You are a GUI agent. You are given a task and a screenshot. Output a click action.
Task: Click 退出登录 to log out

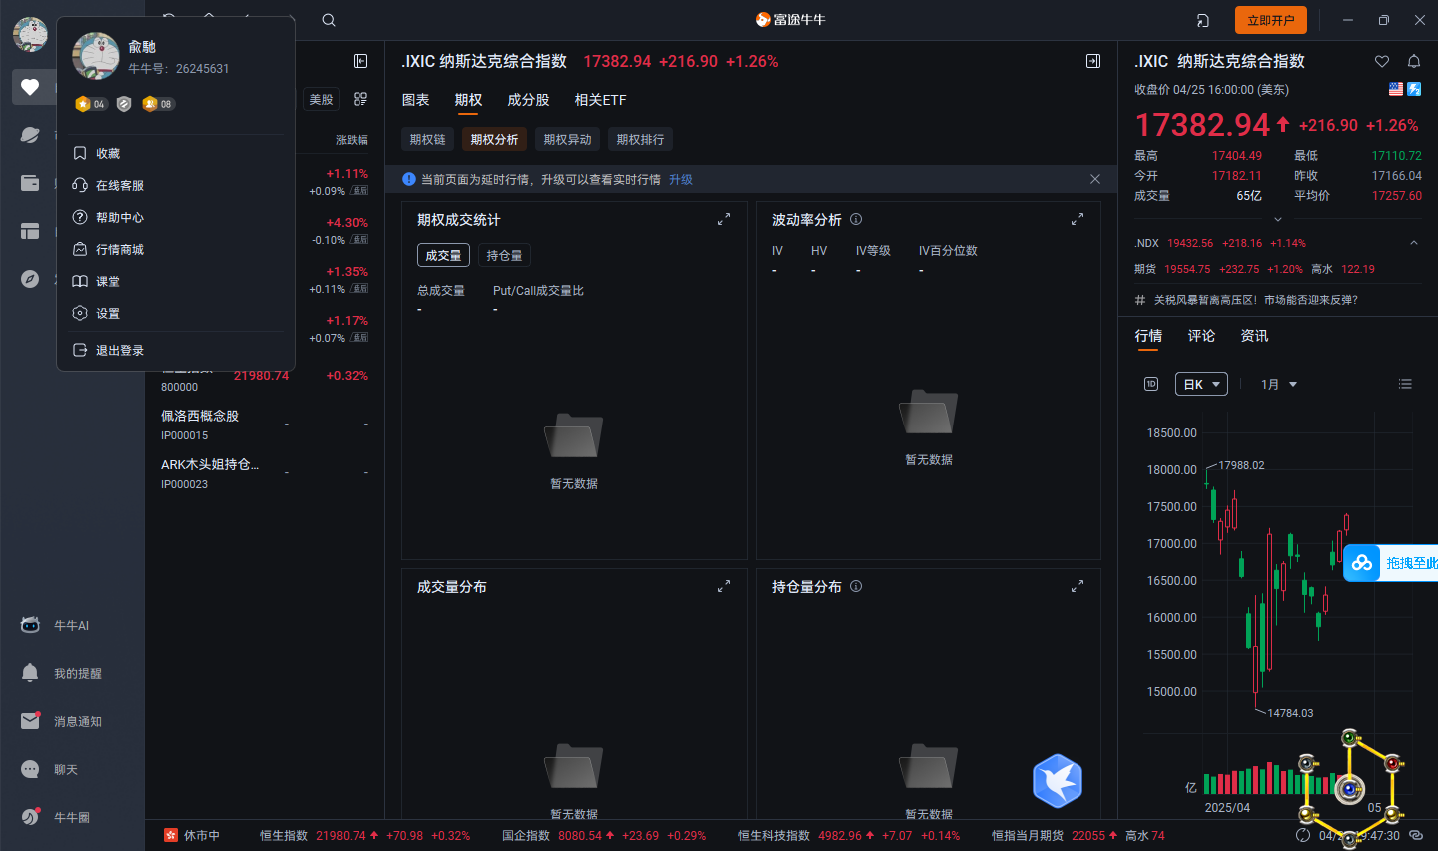coord(177,350)
